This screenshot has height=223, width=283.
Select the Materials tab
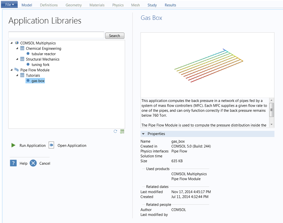point(97,5)
